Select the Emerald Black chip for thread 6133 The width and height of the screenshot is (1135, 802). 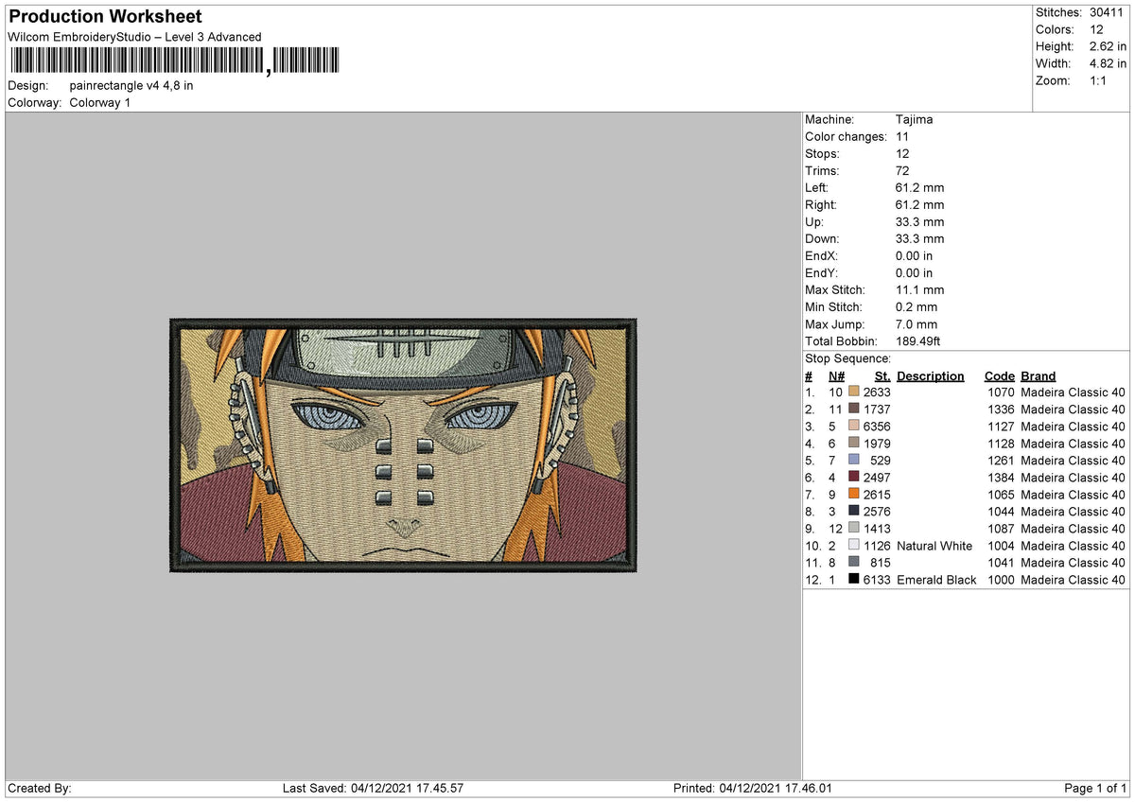856,580
